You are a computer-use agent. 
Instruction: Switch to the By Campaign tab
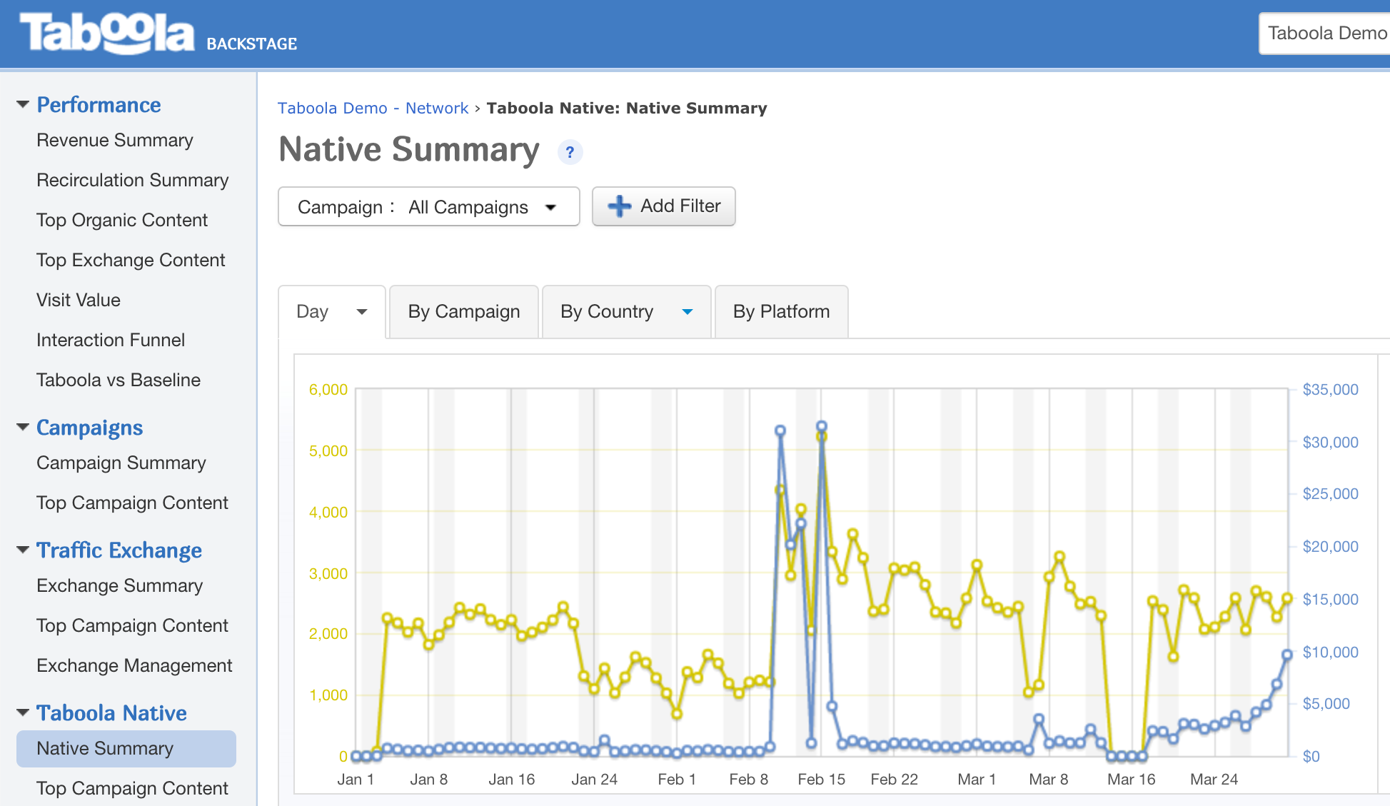click(463, 312)
